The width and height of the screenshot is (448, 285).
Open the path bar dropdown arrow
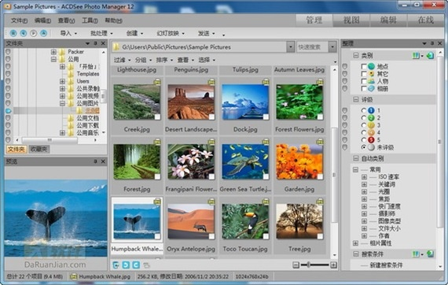(290, 47)
